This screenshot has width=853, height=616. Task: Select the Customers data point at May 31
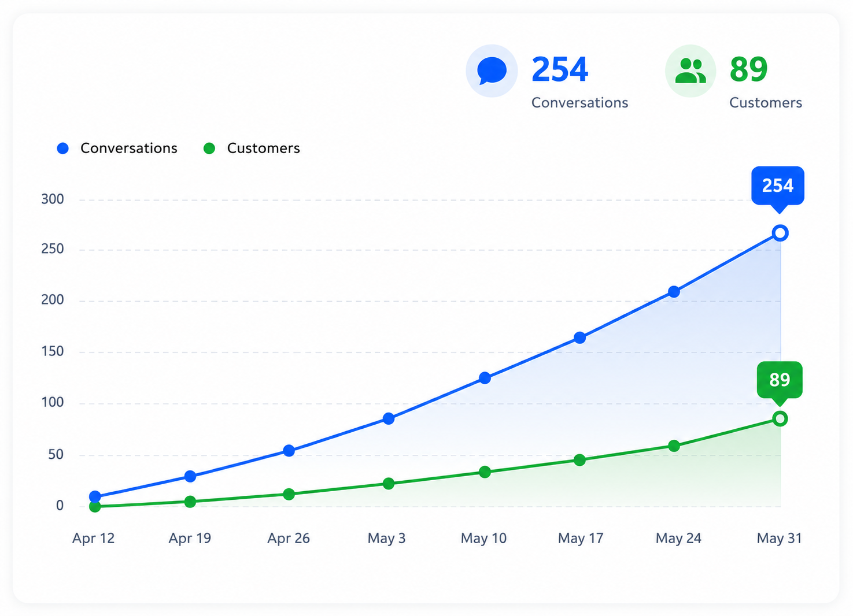[780, 419]
